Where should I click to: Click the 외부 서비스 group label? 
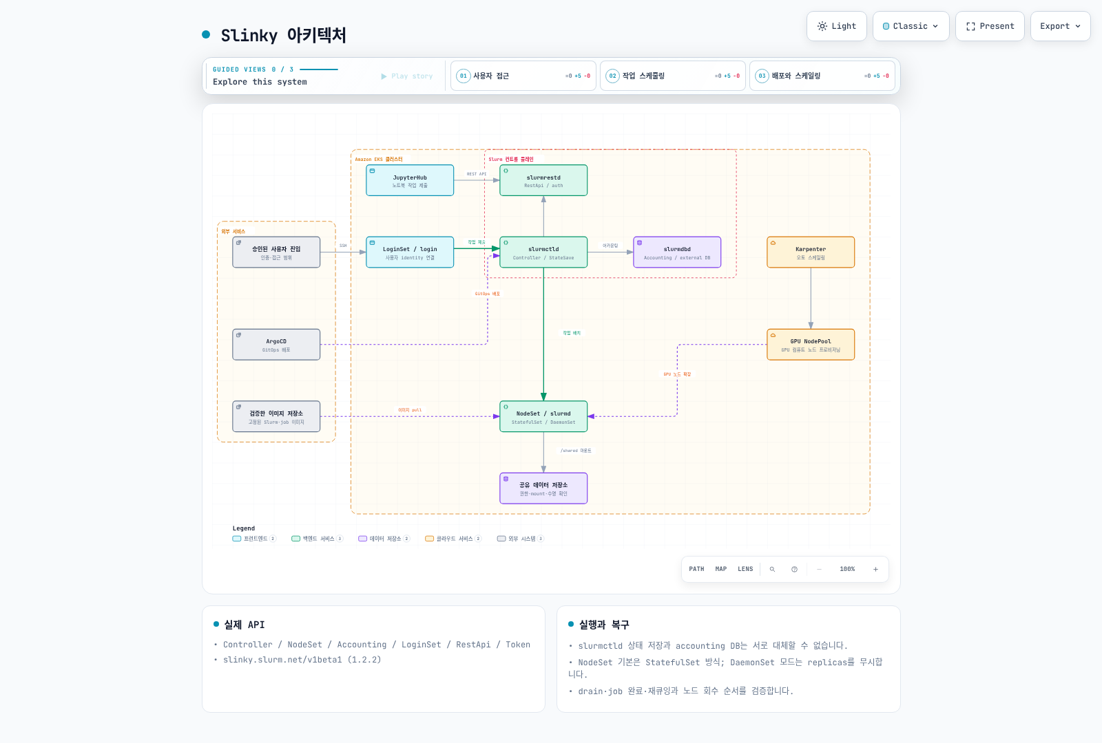click(x=233, y=232)
